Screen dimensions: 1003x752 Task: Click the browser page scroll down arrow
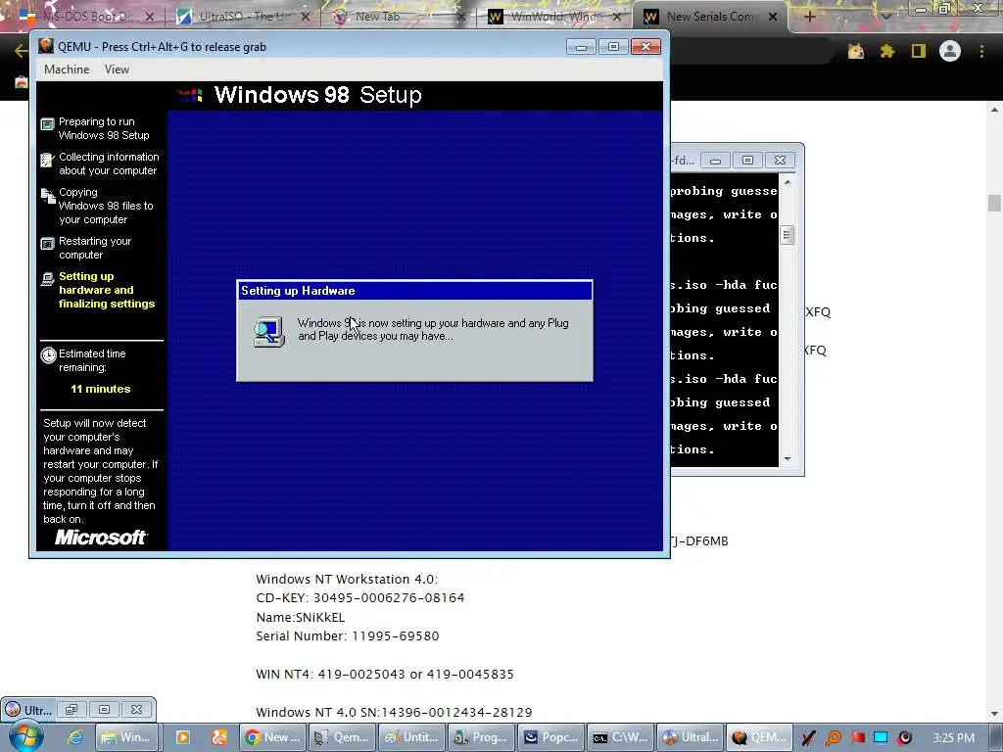pyautogui.click(x=994, y=713)
